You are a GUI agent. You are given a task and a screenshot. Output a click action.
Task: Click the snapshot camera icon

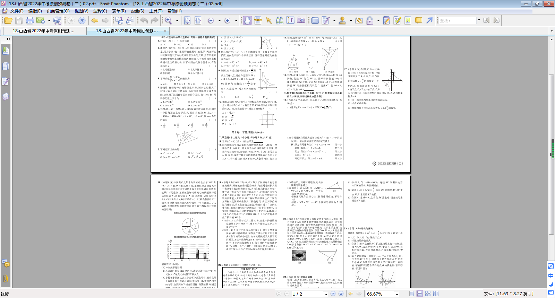(301, 20)
